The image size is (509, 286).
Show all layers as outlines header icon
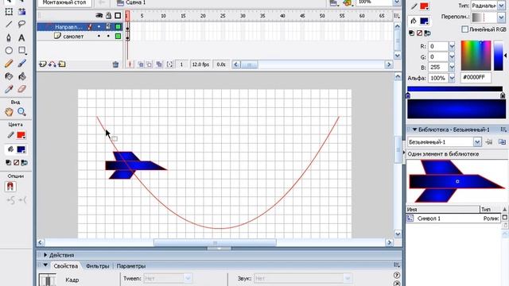click(118, 16)
